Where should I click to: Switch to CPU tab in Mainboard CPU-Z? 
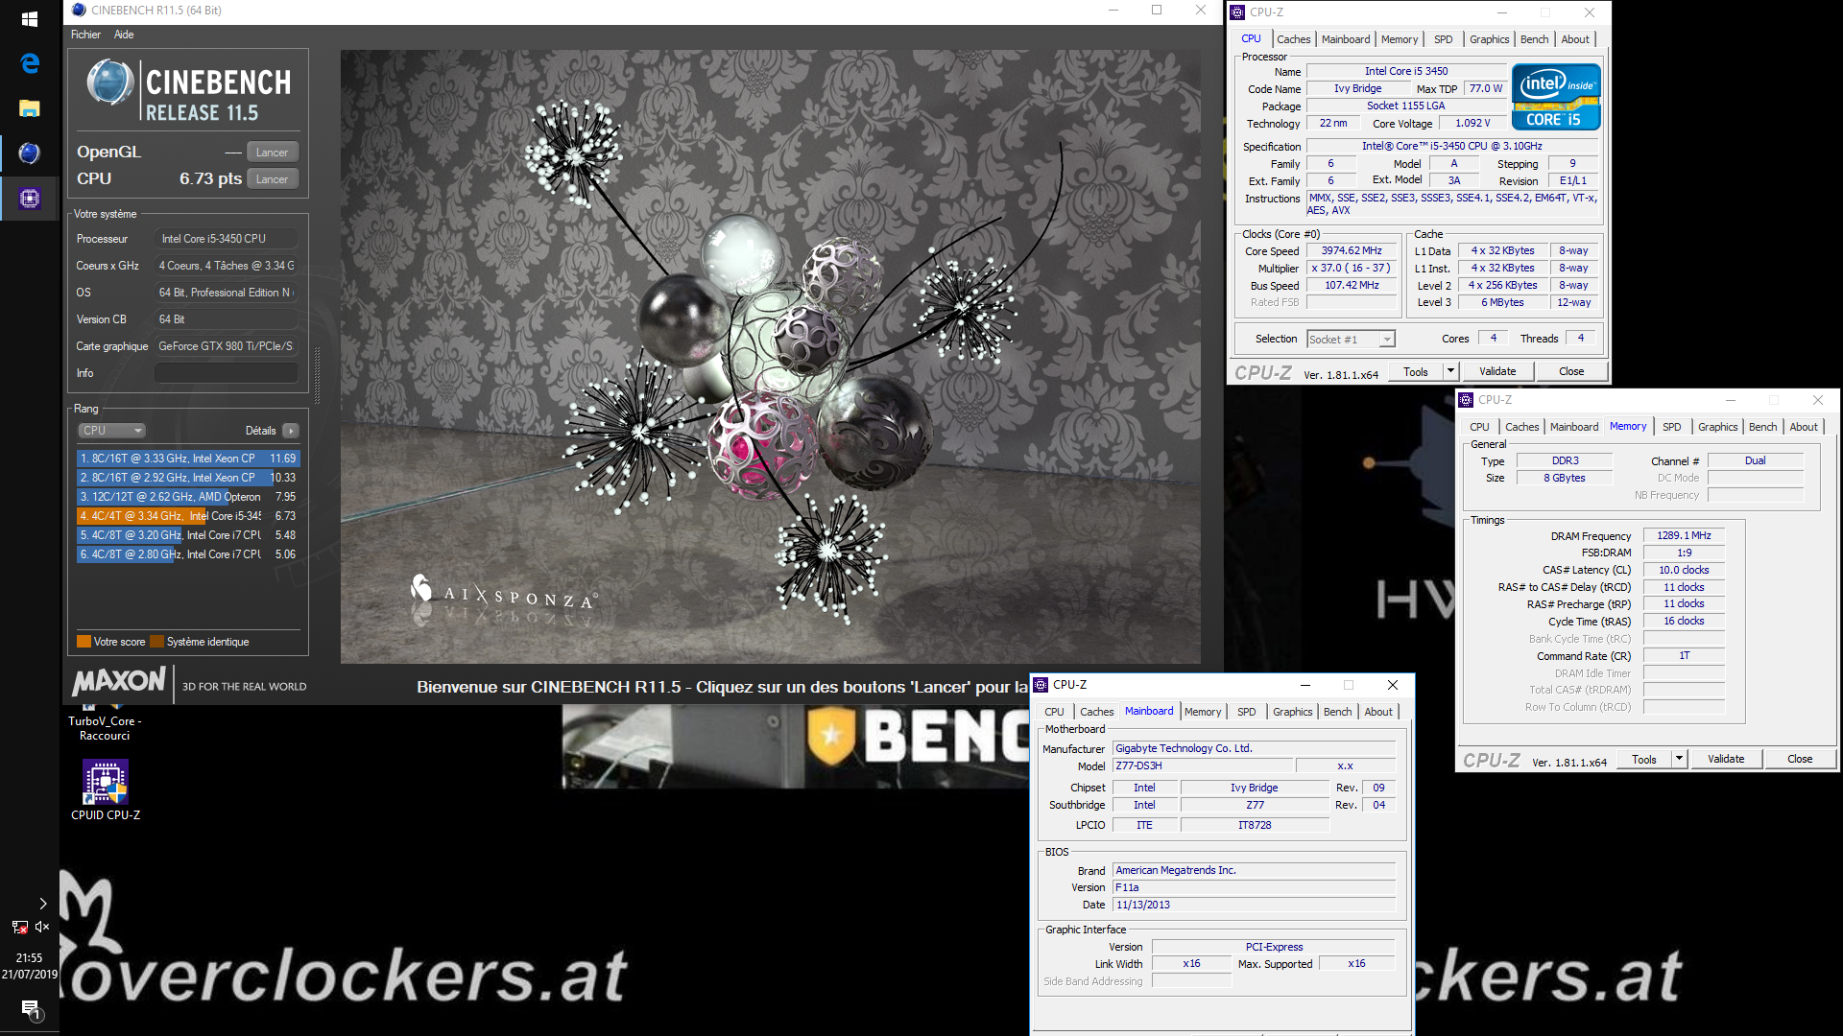1054,712
